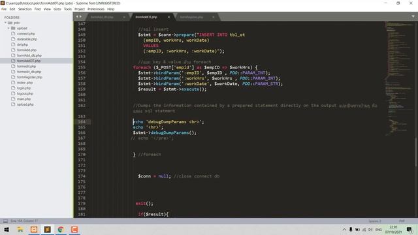The image size is (418, 235).
Task: Open the Selection menu
Action: (x=25, y=9)
